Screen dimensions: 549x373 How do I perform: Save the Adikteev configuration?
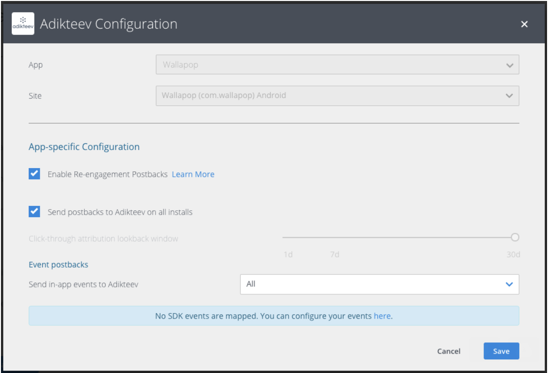(x=501, y=351)
